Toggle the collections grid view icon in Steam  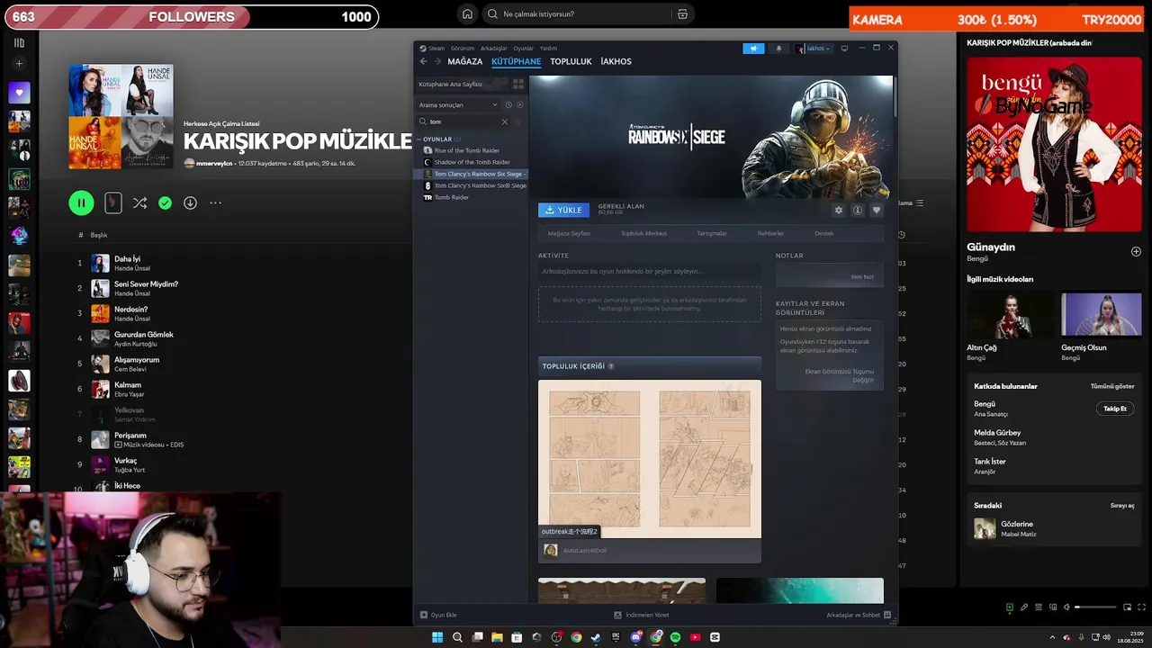[518, 84]
